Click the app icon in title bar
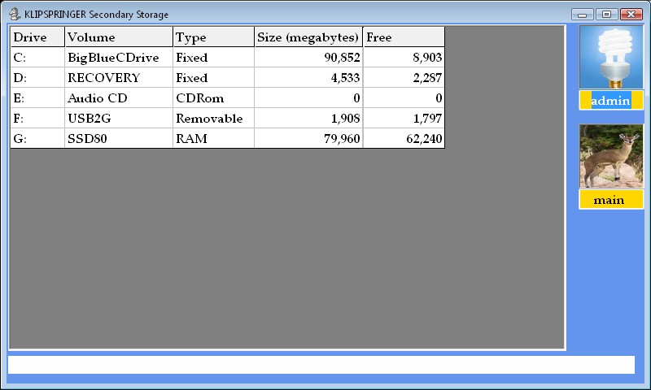 (15, 14)
